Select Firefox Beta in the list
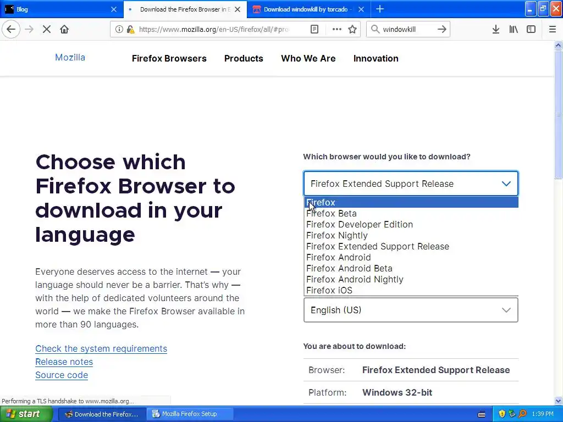The image size is (563, 422). (x=411, y=214)
